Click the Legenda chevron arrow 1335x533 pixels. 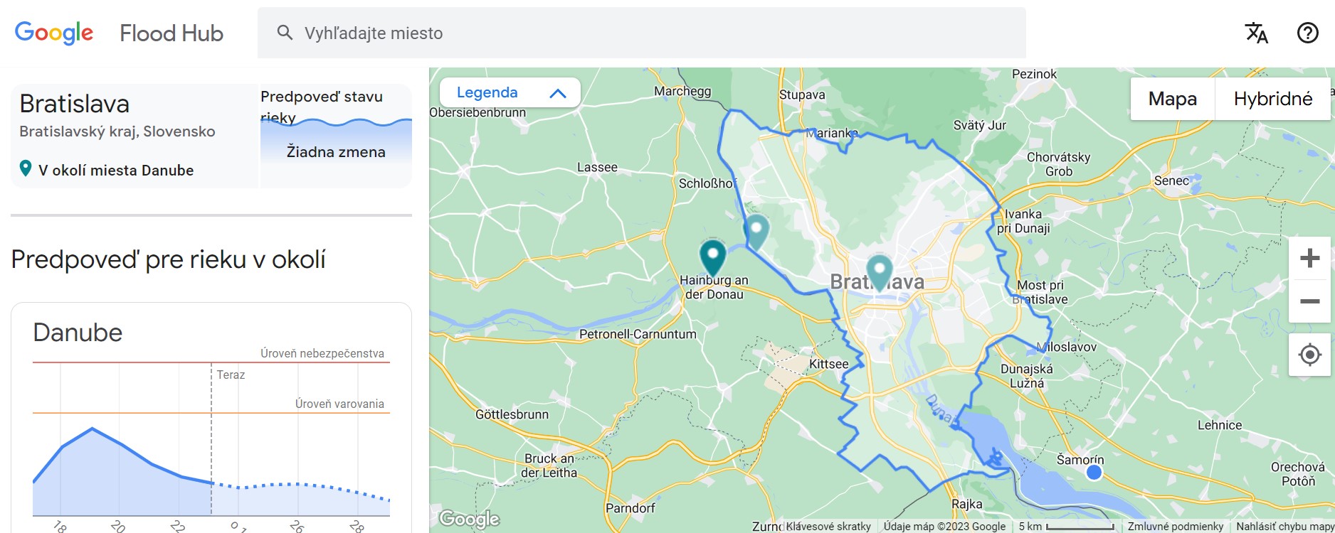coord(558,93)
